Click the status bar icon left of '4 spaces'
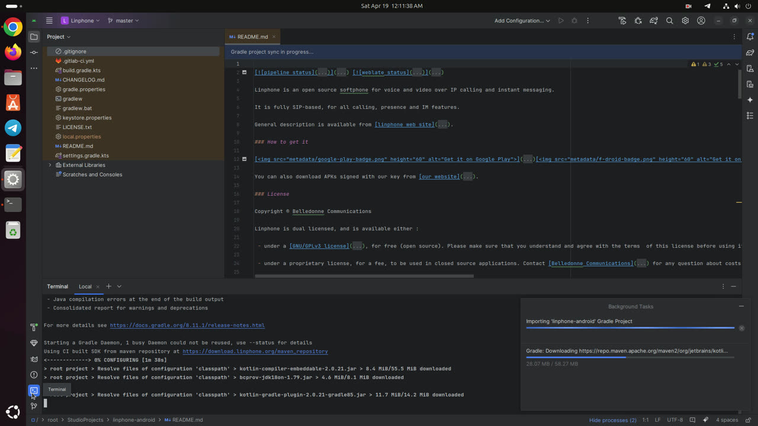The image size is (758, 426). tap(706, 420)
